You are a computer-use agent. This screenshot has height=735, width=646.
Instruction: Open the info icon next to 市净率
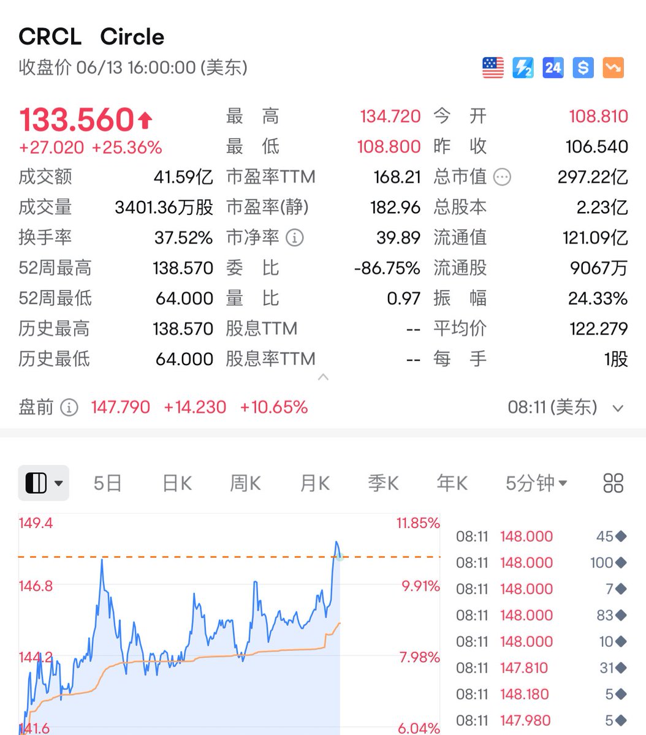click(295, 238)
